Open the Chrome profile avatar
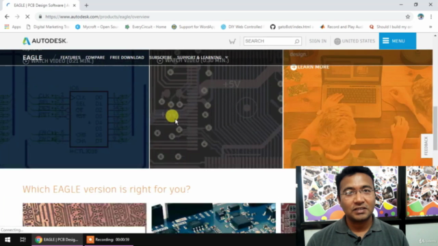This screenshot has width=438, height=246. pos(421,16)
